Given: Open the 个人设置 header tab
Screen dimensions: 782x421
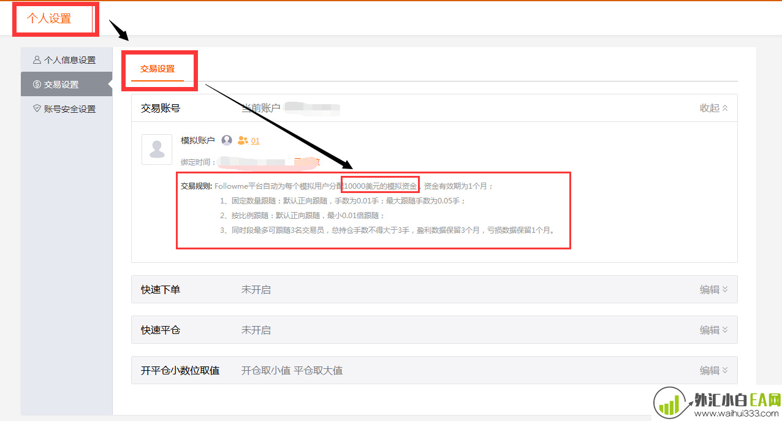Looking at the screenshot, I should click(x=49, y=18).
